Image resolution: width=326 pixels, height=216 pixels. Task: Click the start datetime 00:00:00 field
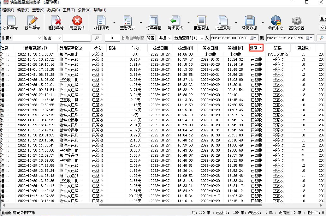click(x=234, y=38)
